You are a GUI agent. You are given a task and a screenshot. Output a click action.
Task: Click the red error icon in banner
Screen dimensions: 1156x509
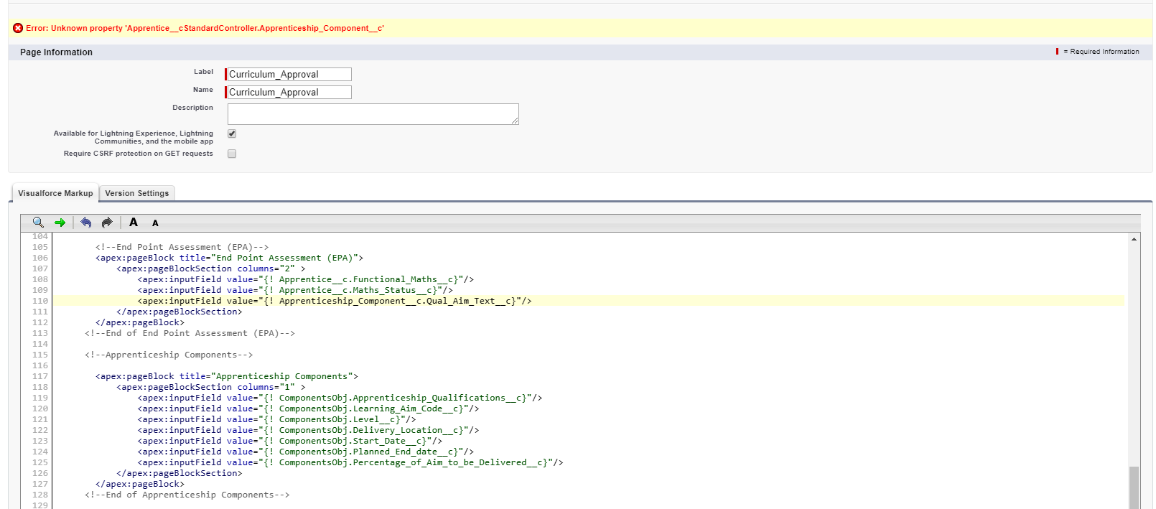click(18, 28)
